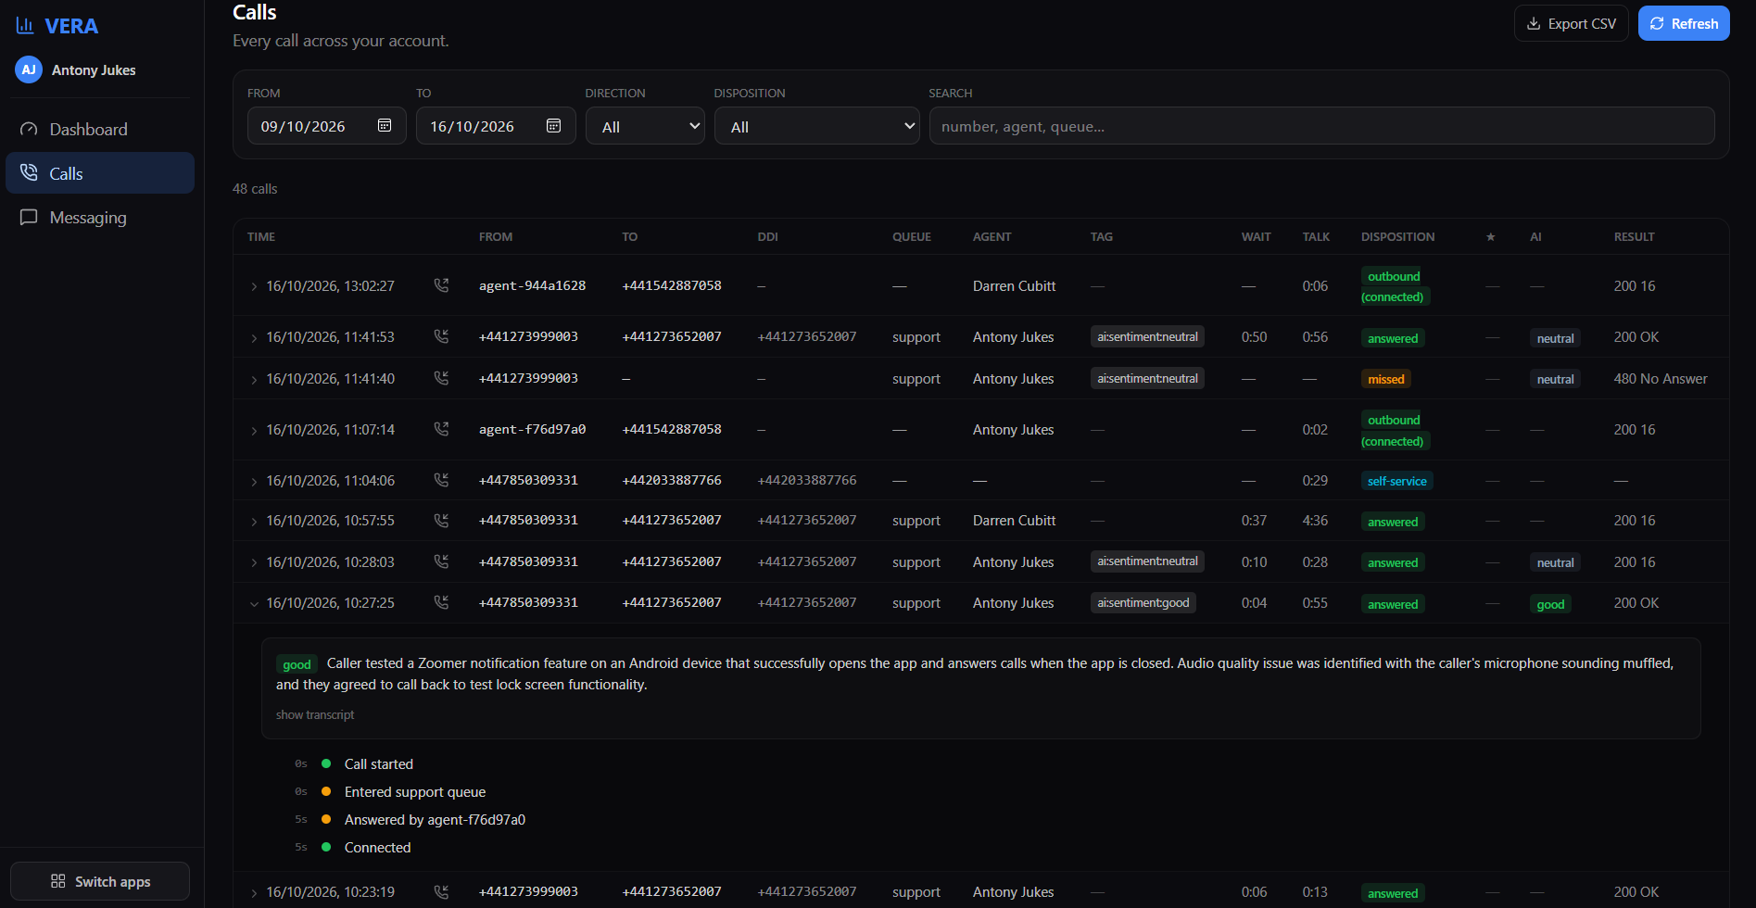Viewport: 1756px width, 908px height.
Task: Expand the 11:41:40 missed call row
Action: (x=254, y=379)
